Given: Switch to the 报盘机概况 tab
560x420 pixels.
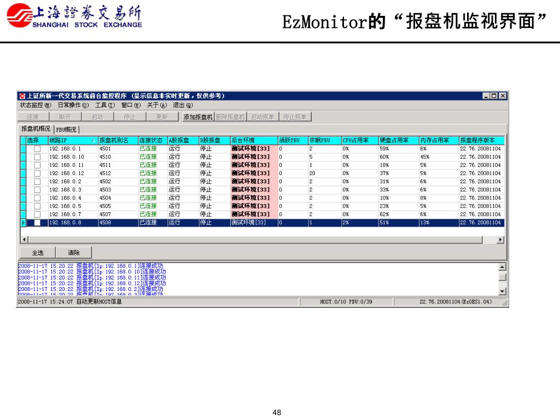Looking at the screenshot, I should point(36,129).
